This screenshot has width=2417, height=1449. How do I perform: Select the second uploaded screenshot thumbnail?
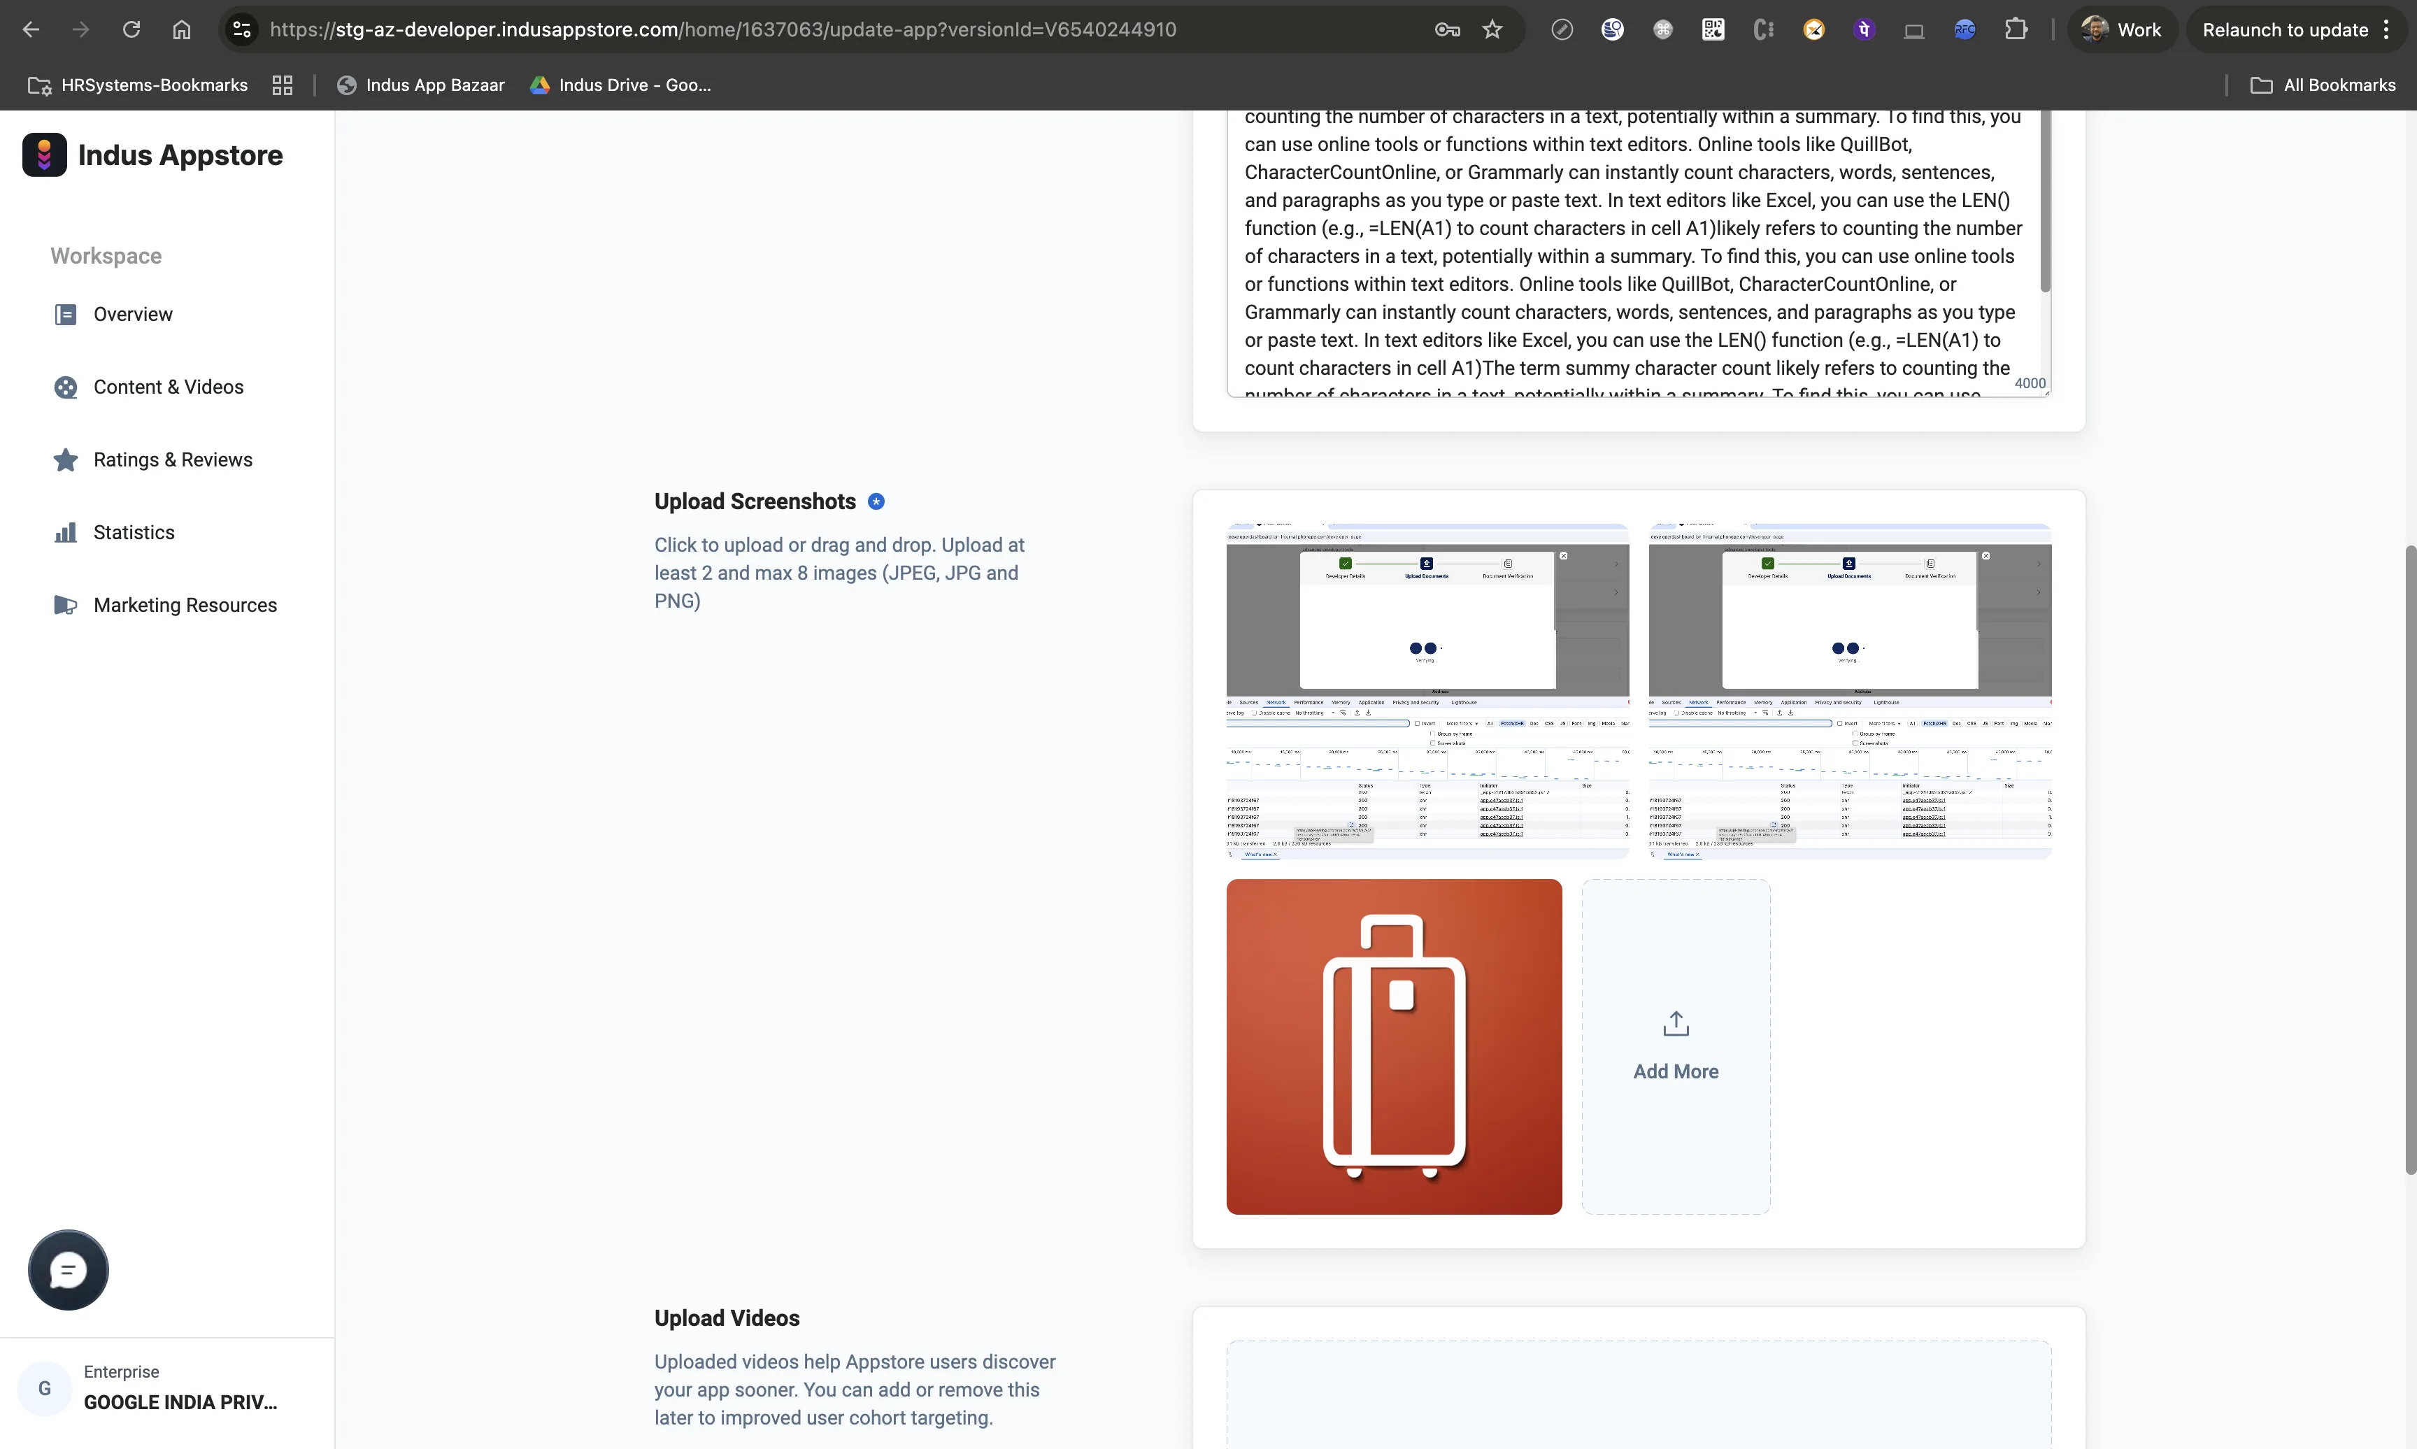[x=1850, y=692]
